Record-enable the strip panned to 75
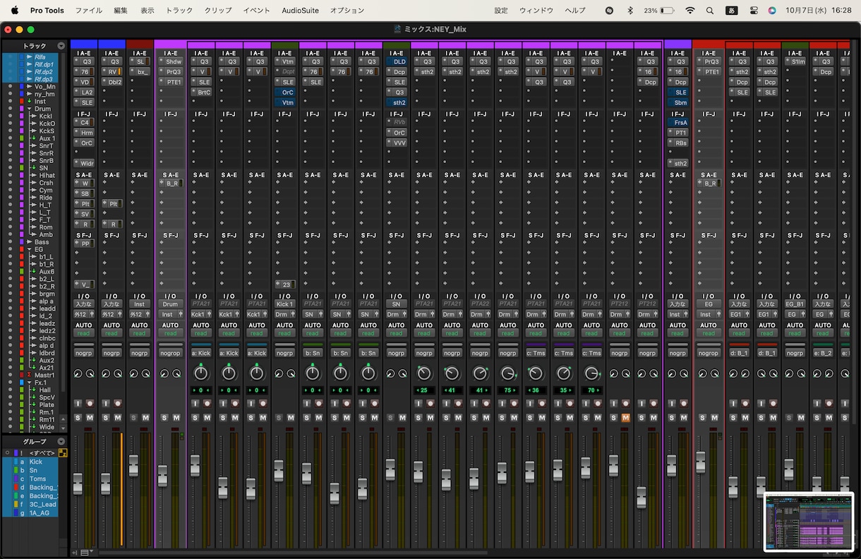 click(515, 404)
